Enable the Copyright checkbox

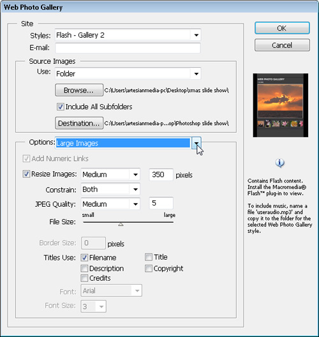point(149,269)
